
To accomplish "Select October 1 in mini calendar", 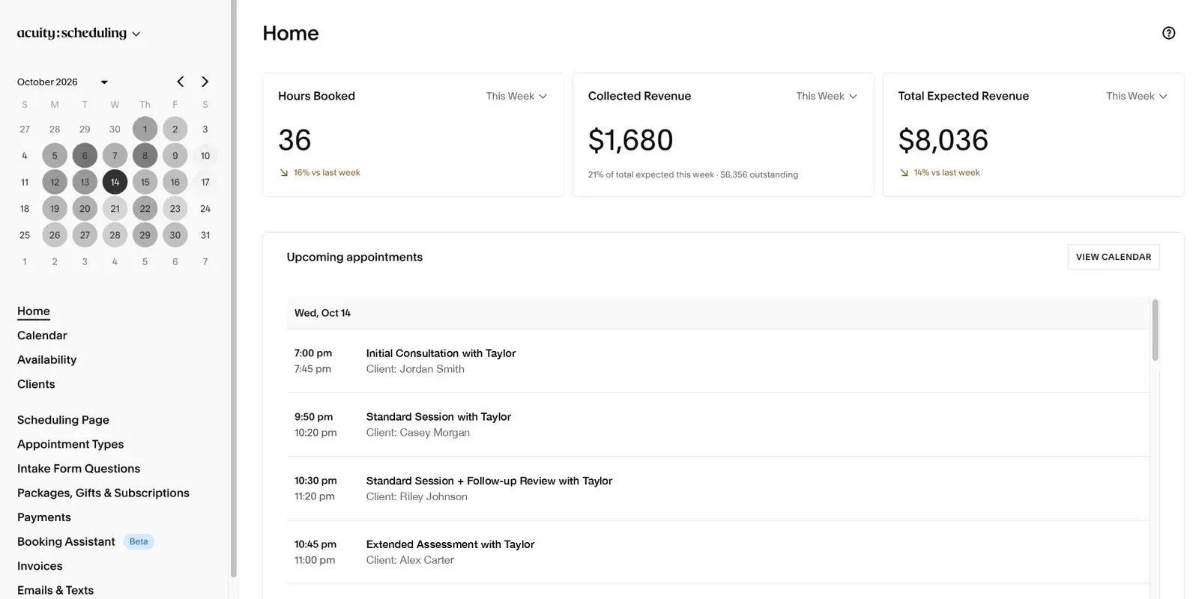I will coord(145,129).
